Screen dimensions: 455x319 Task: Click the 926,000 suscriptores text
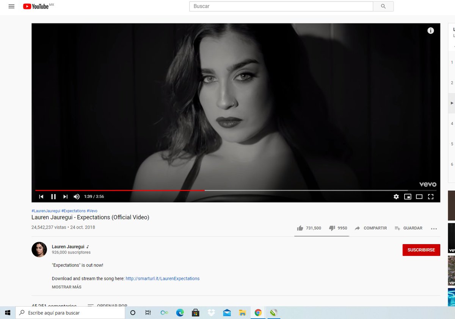71,252
